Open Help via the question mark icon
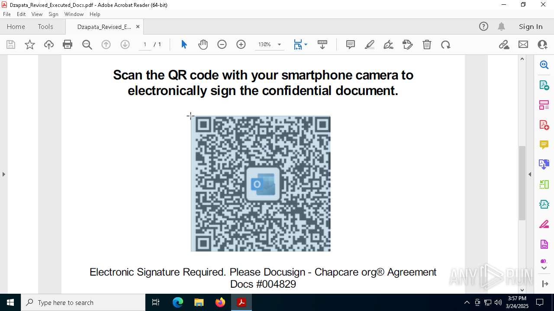The image size is (554, 311). tap(483, 26)
